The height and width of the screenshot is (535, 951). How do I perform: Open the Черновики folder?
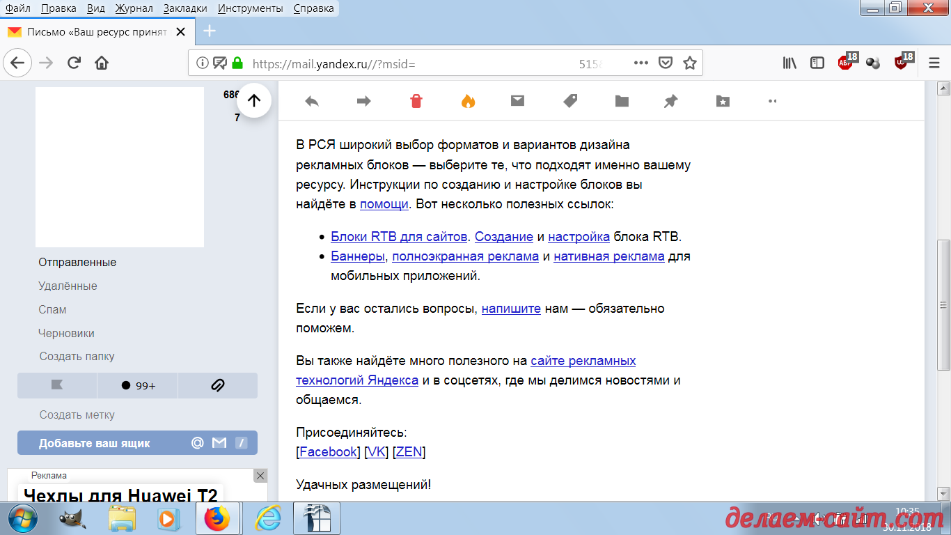click(x=66, y=334)
